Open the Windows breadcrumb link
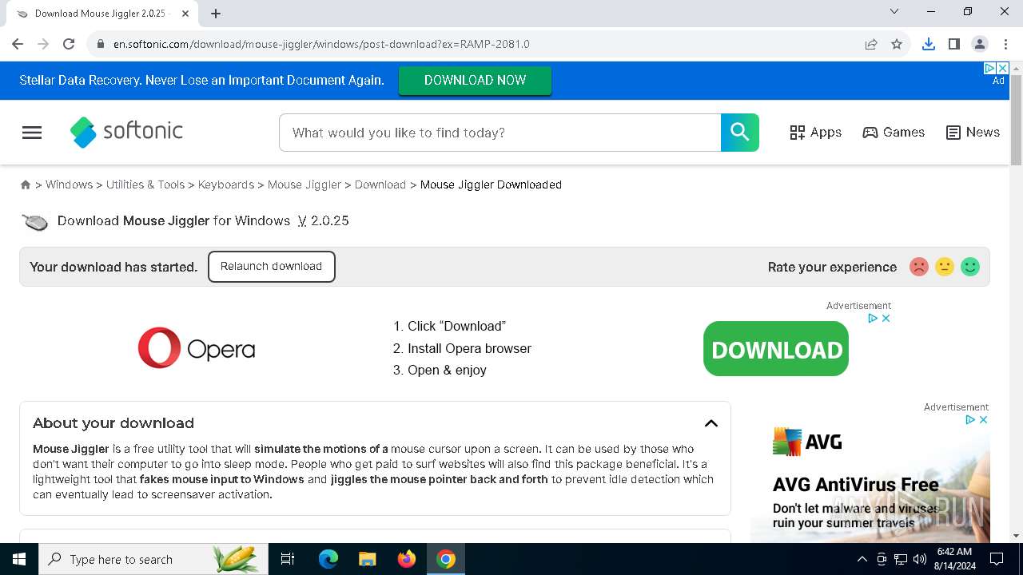Screen dimensions: 1023x575 point(69,184)
